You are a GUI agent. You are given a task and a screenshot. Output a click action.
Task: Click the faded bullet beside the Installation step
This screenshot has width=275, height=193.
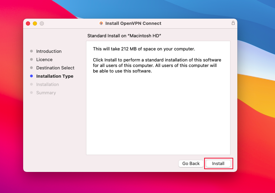(x=31, y=84)
